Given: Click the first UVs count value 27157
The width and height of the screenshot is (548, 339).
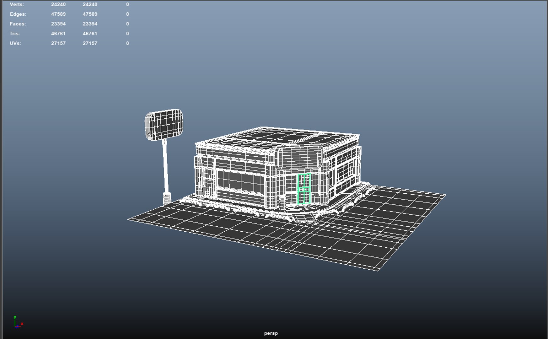Looking at the screenshot, I should point(58,43).
